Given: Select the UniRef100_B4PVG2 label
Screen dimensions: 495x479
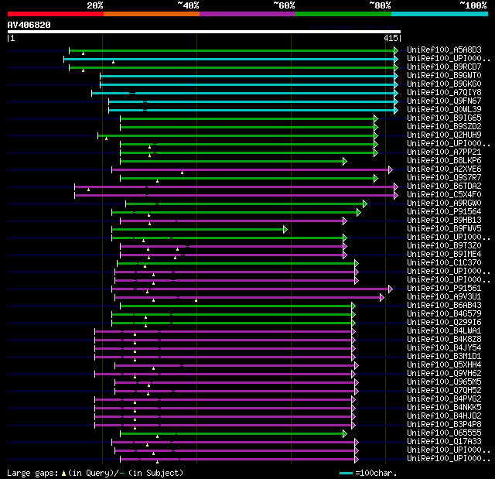Looking at the screenshot, I should click(x=444, y=399).
